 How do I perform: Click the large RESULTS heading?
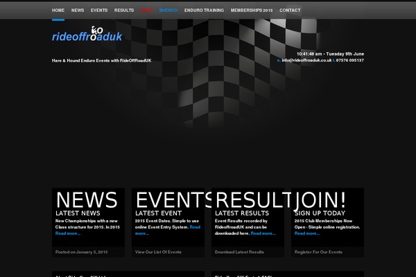(x=252, y=199)
